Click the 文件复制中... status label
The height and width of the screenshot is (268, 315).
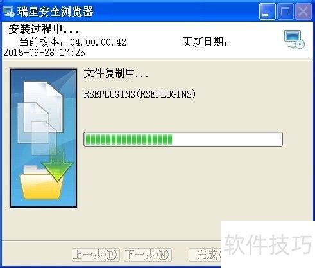point(116,73)
